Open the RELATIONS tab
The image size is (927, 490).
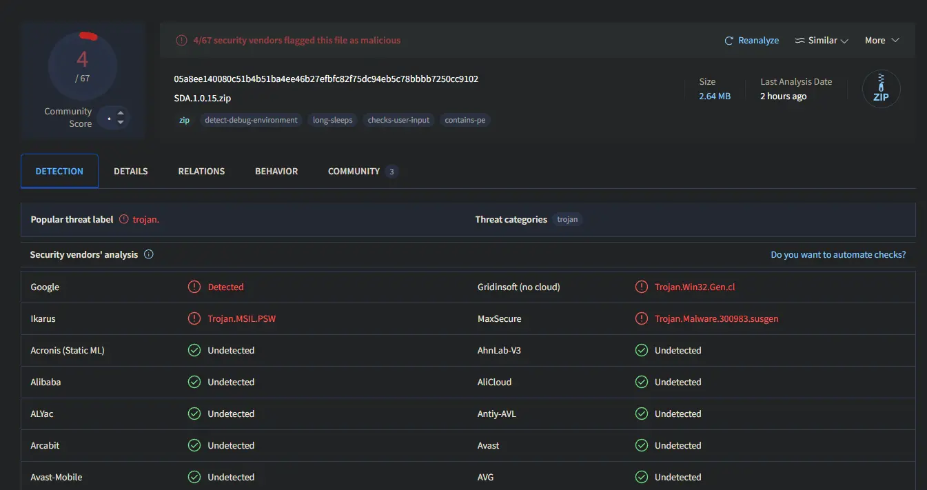click(201, 171)
